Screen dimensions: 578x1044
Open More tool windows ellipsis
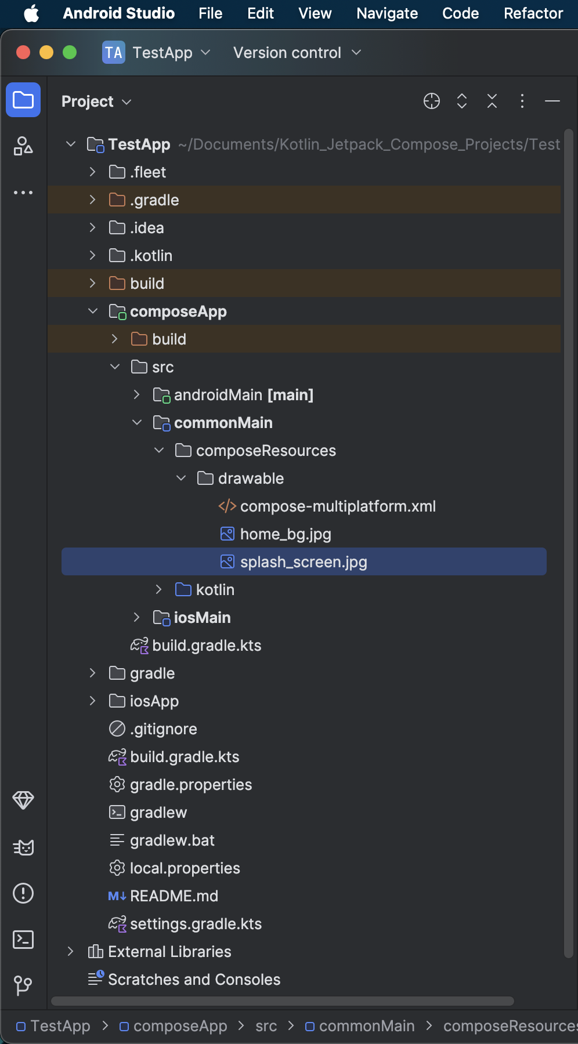tap(23, 193)
